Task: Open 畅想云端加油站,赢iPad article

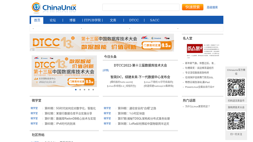Action: [x=197, y=82]
